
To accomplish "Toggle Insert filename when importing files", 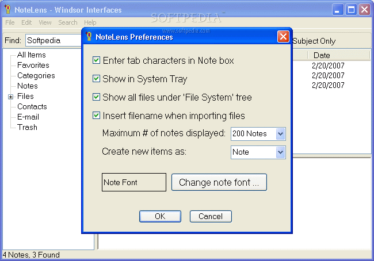I will point(96,116).
